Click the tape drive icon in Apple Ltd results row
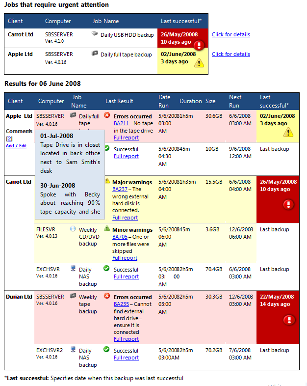Viewport: 307px width, 386px height. [73, 115]
